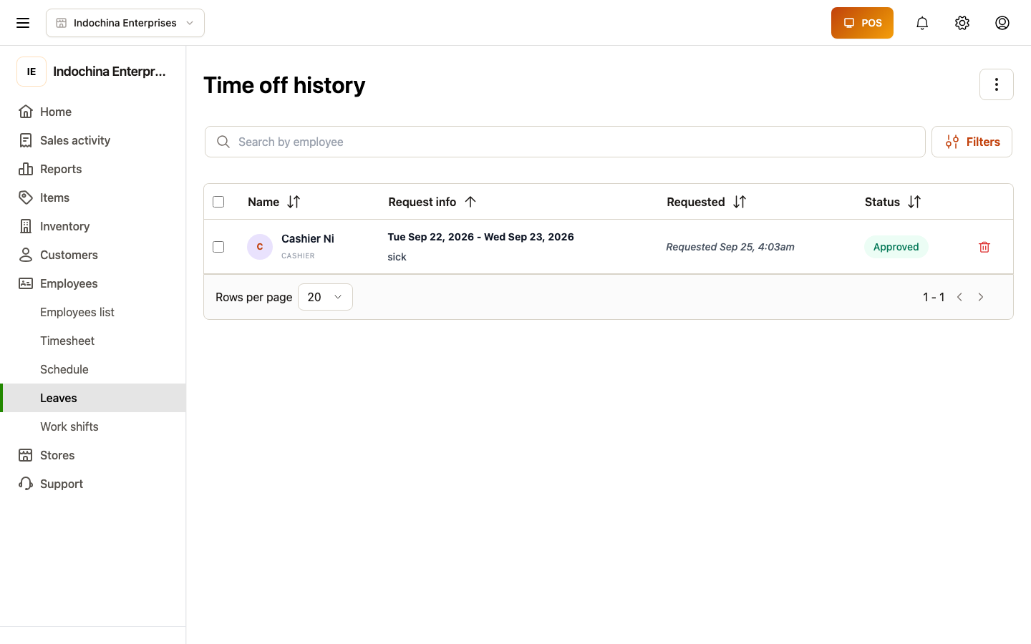Click the IE company logo badge
Screen dimensions: 1031x644
(32, 72)
